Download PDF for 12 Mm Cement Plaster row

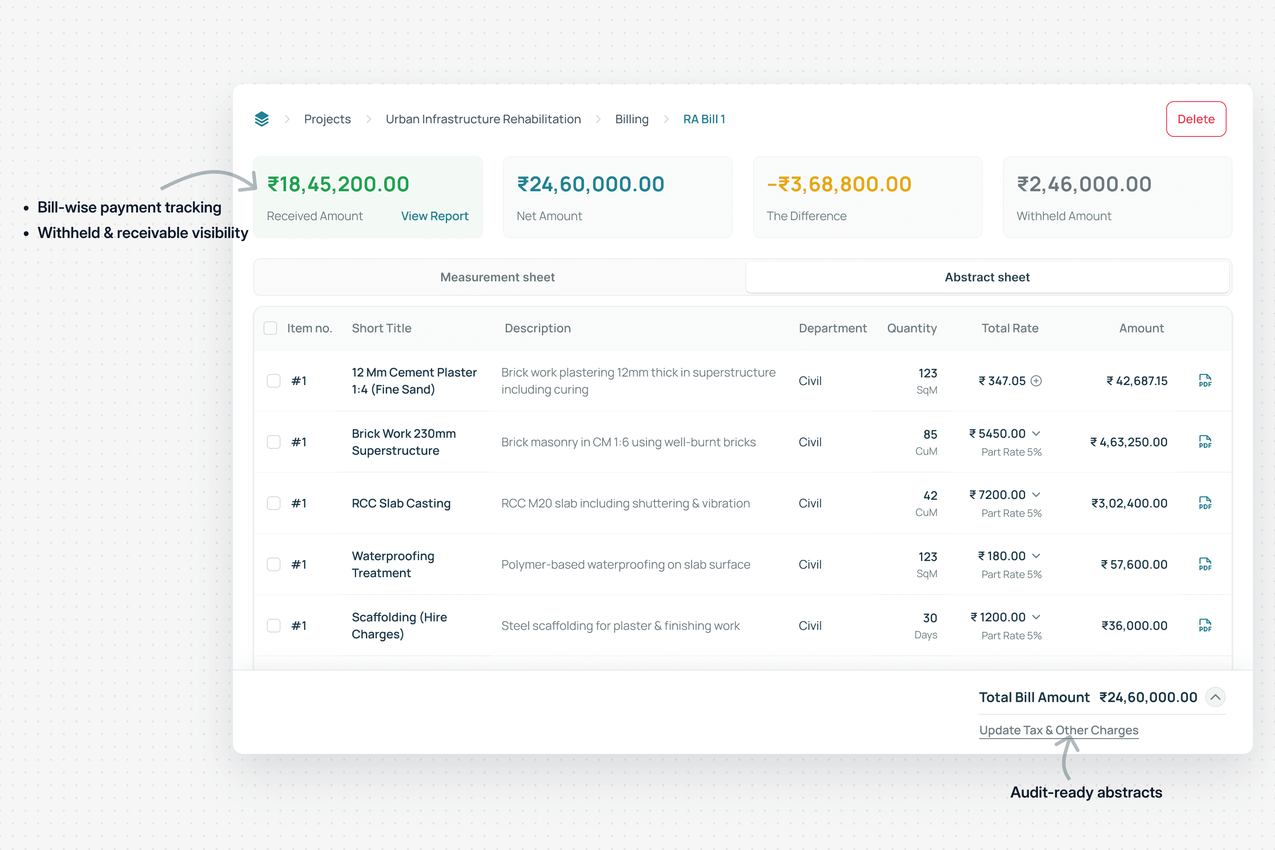click(1204, 380)
